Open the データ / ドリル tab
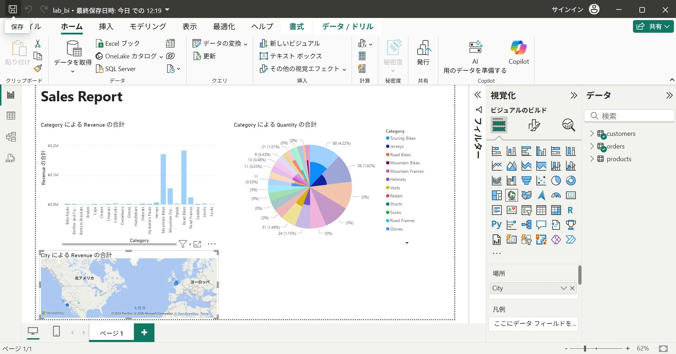676x354 pixels. click(x=347, y=26)
